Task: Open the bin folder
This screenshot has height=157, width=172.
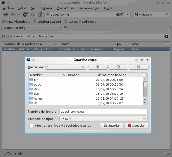Action: click(x=36, y=80)
